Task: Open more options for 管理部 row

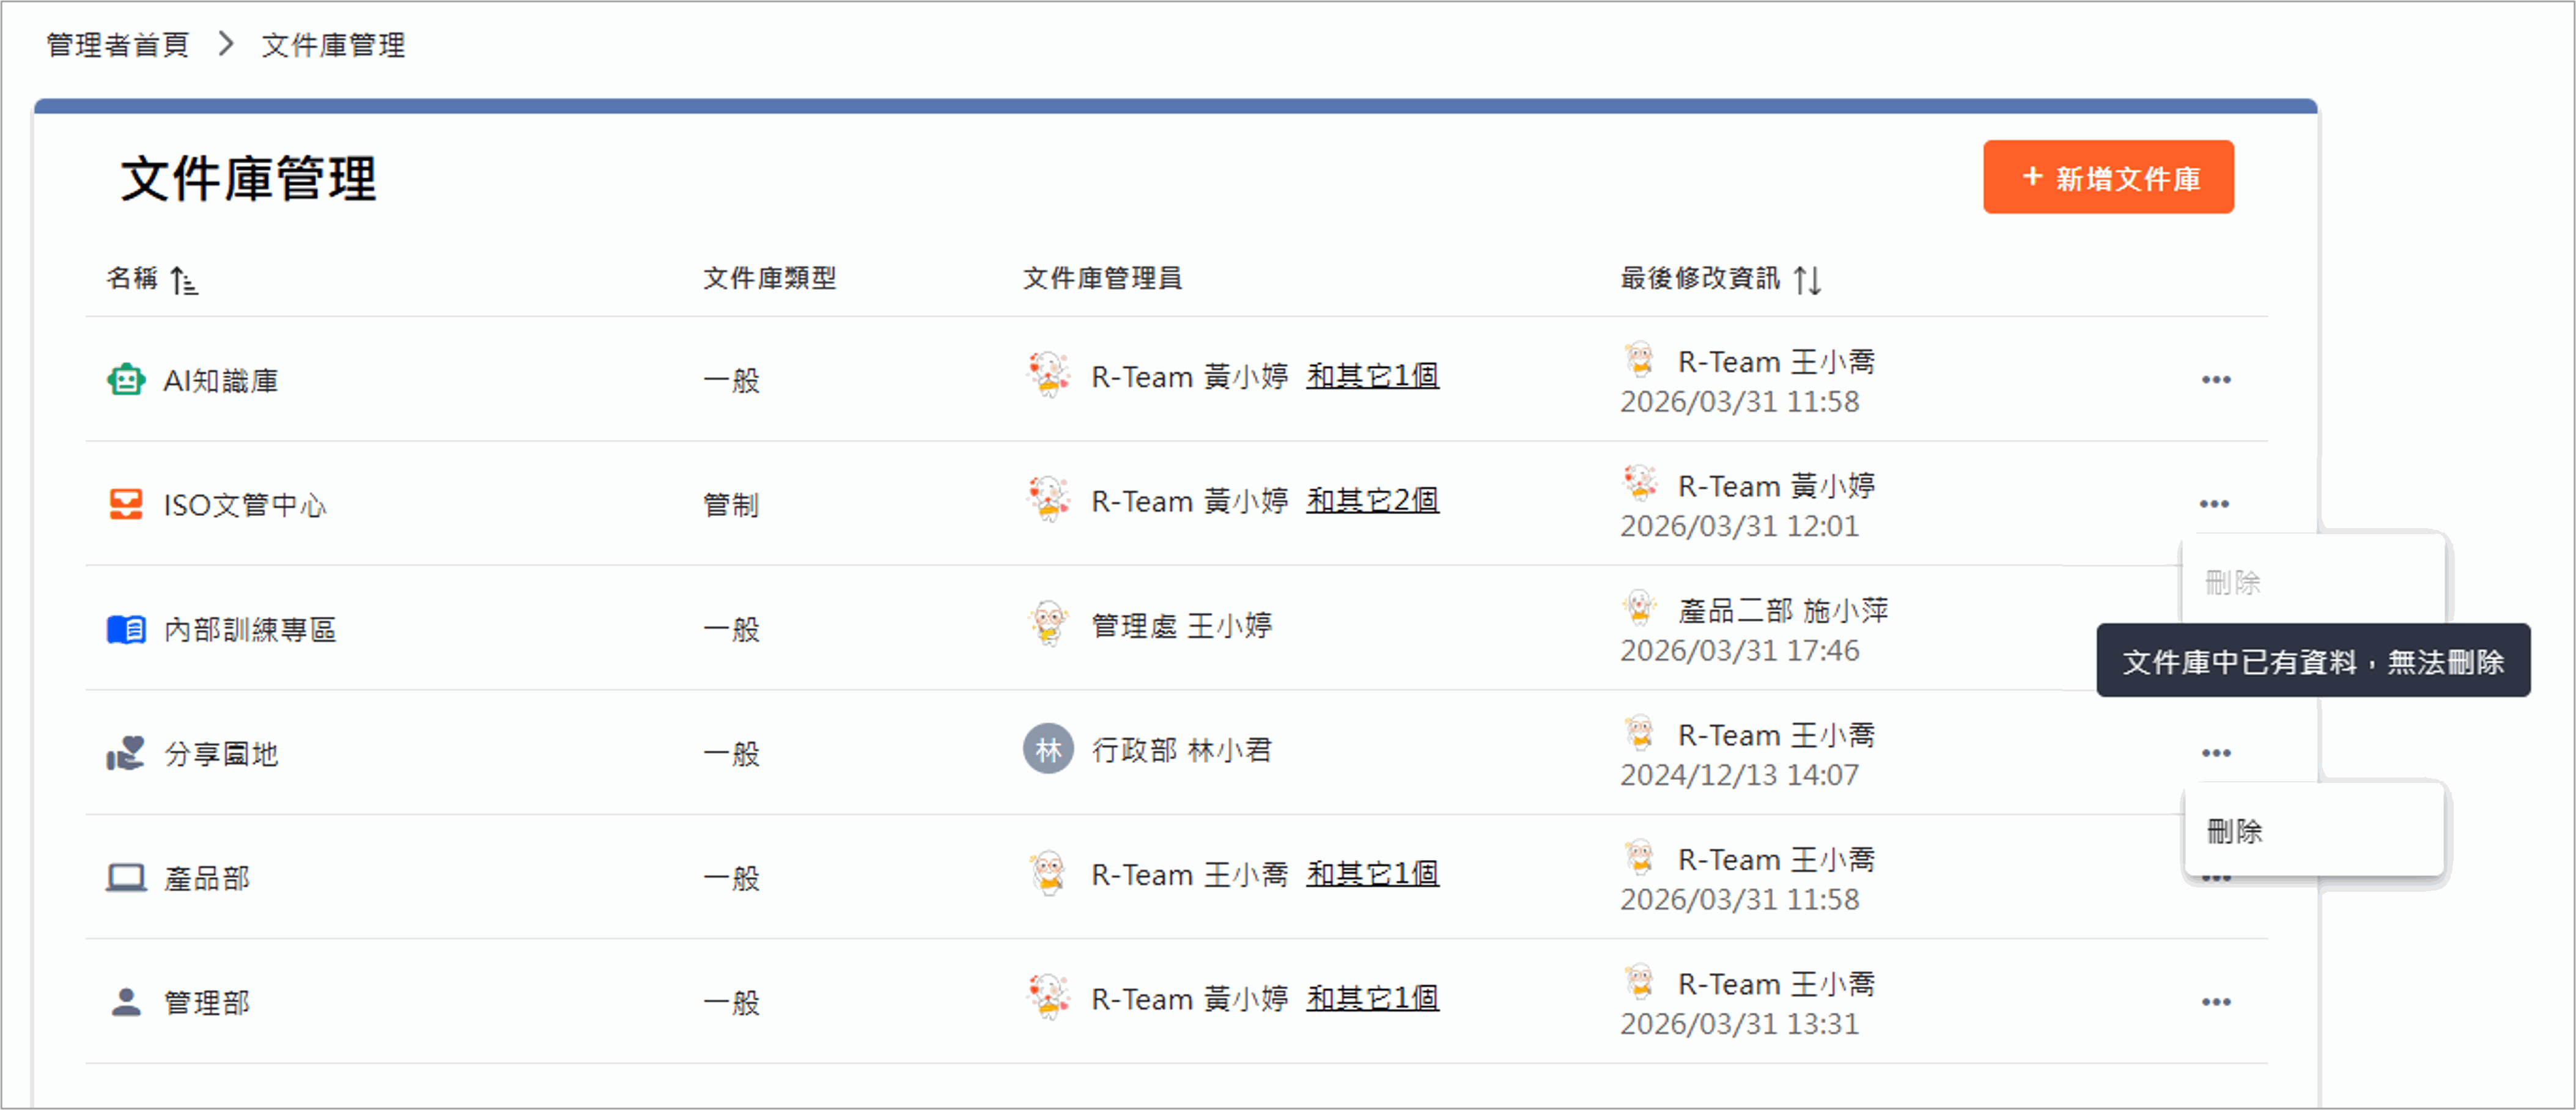Action: (2216, 1002)
